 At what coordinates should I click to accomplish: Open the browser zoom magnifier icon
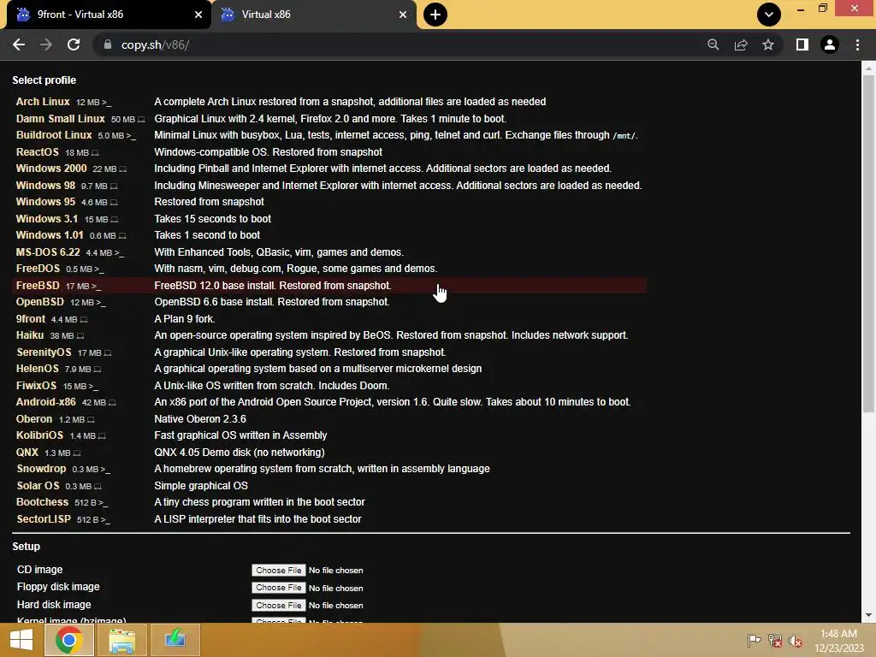point(713,44)
